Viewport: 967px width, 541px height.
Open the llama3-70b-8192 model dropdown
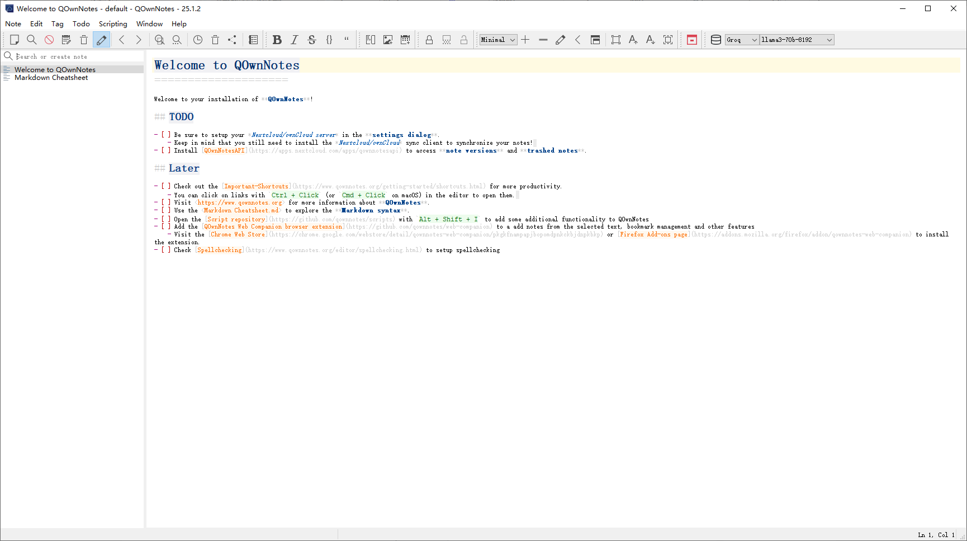pos(797,40)
